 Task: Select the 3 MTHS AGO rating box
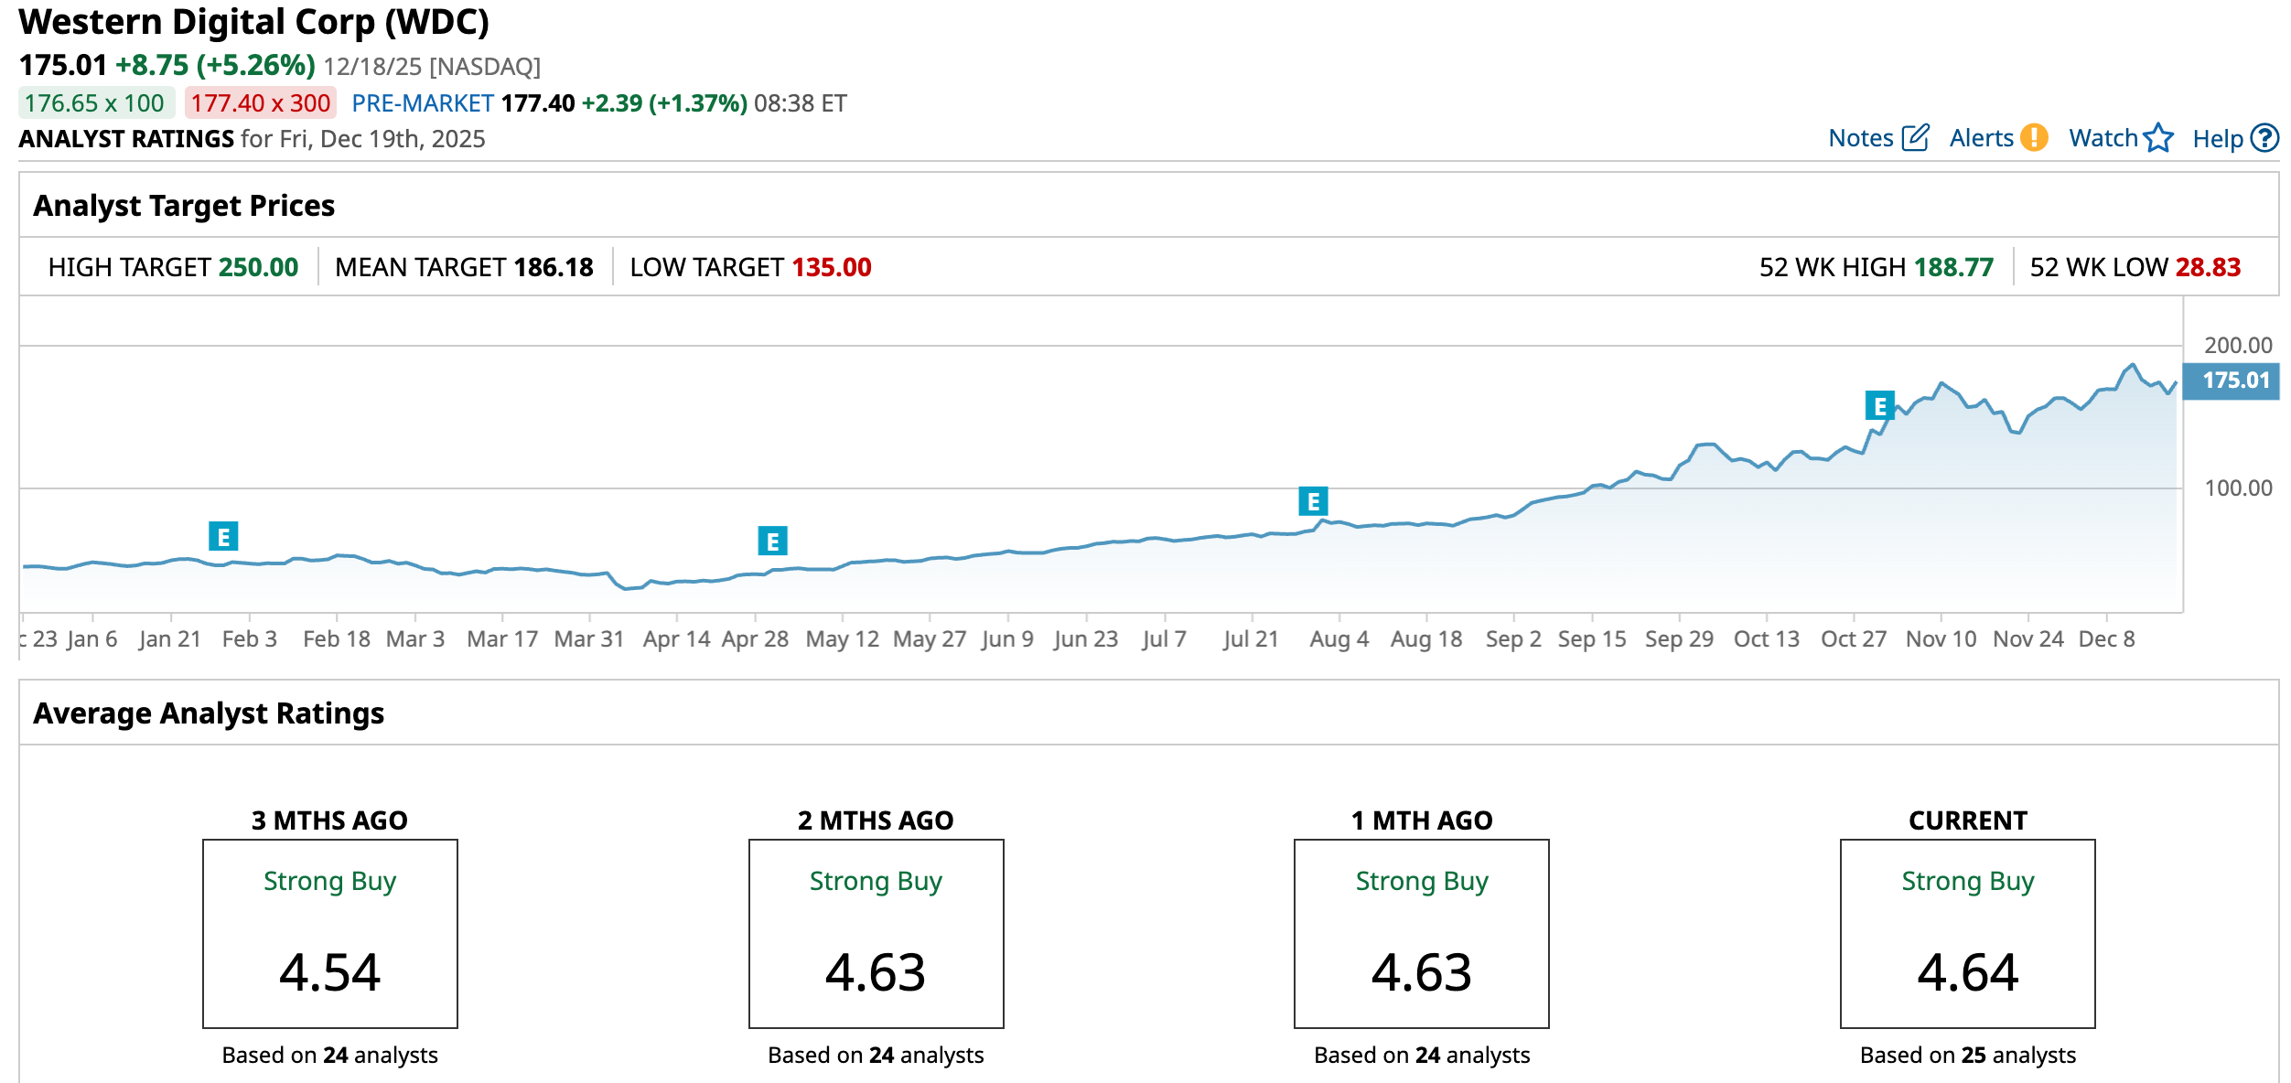tap(329, 933)
